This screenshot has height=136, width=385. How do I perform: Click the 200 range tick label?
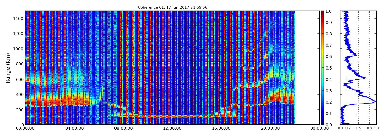point(20,110)
